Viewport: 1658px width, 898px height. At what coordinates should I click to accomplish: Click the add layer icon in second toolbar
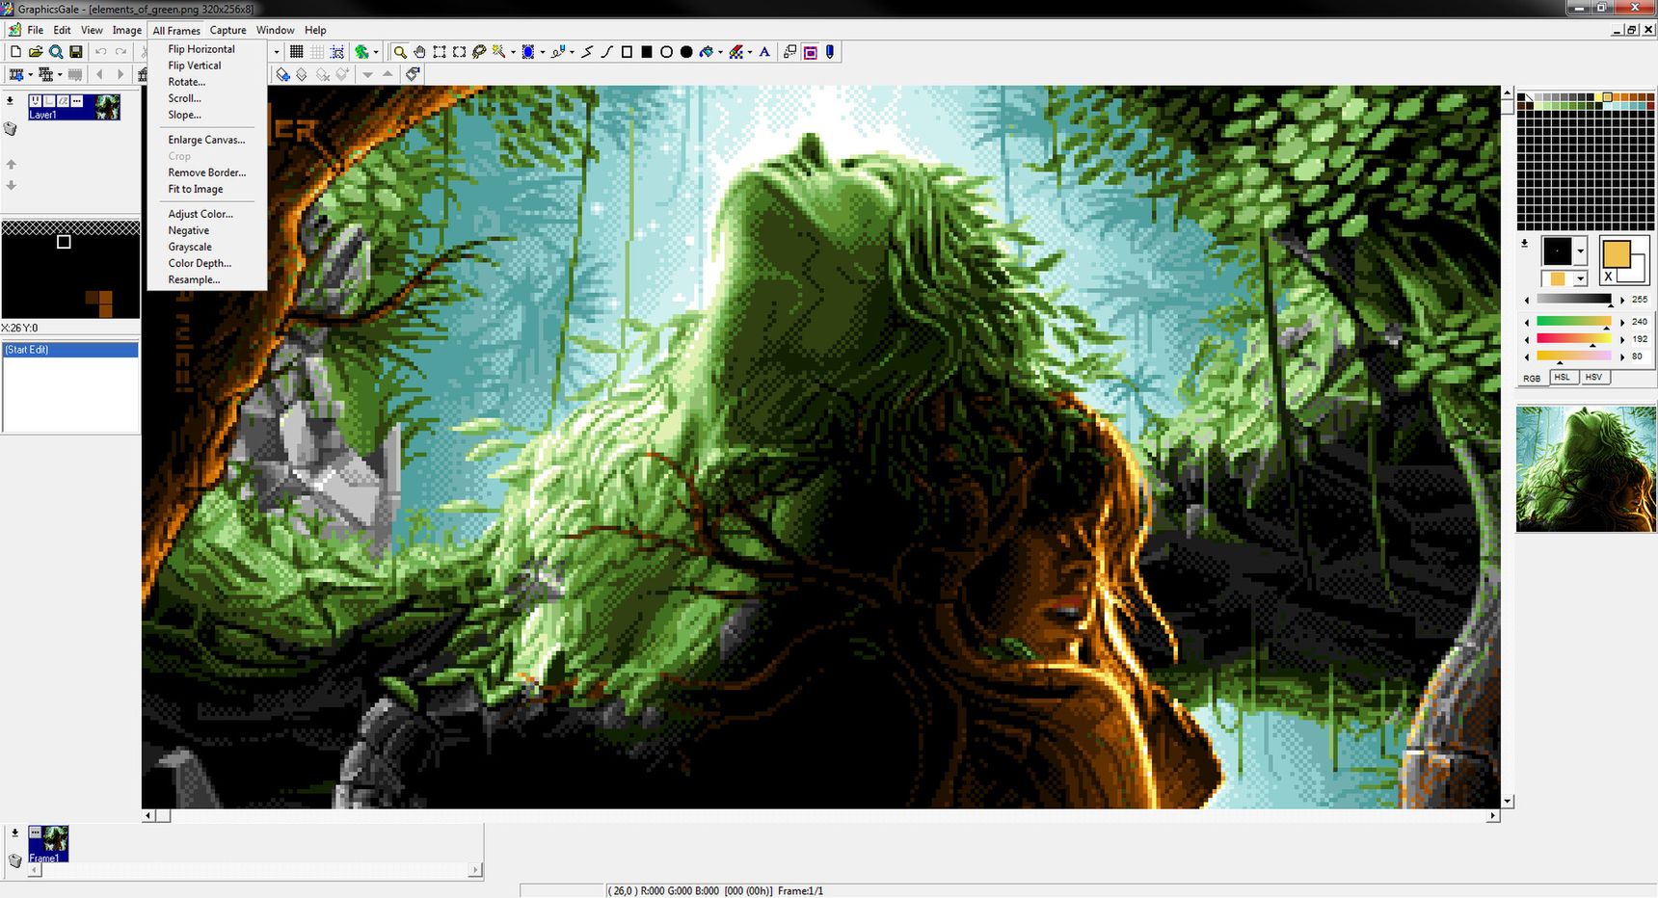282,74
